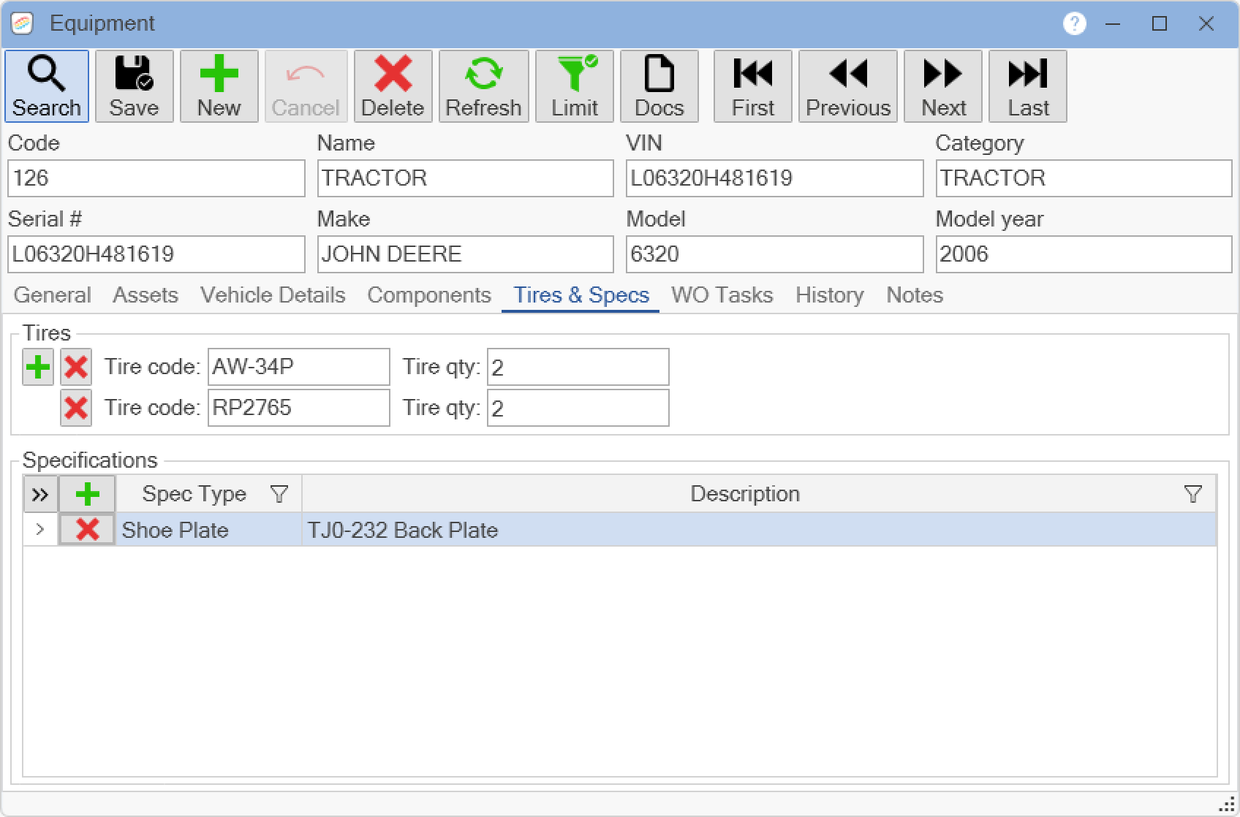Remove the RP2765 tire entry
Screen dimensions: 1240x817
[x=76, y=408]
